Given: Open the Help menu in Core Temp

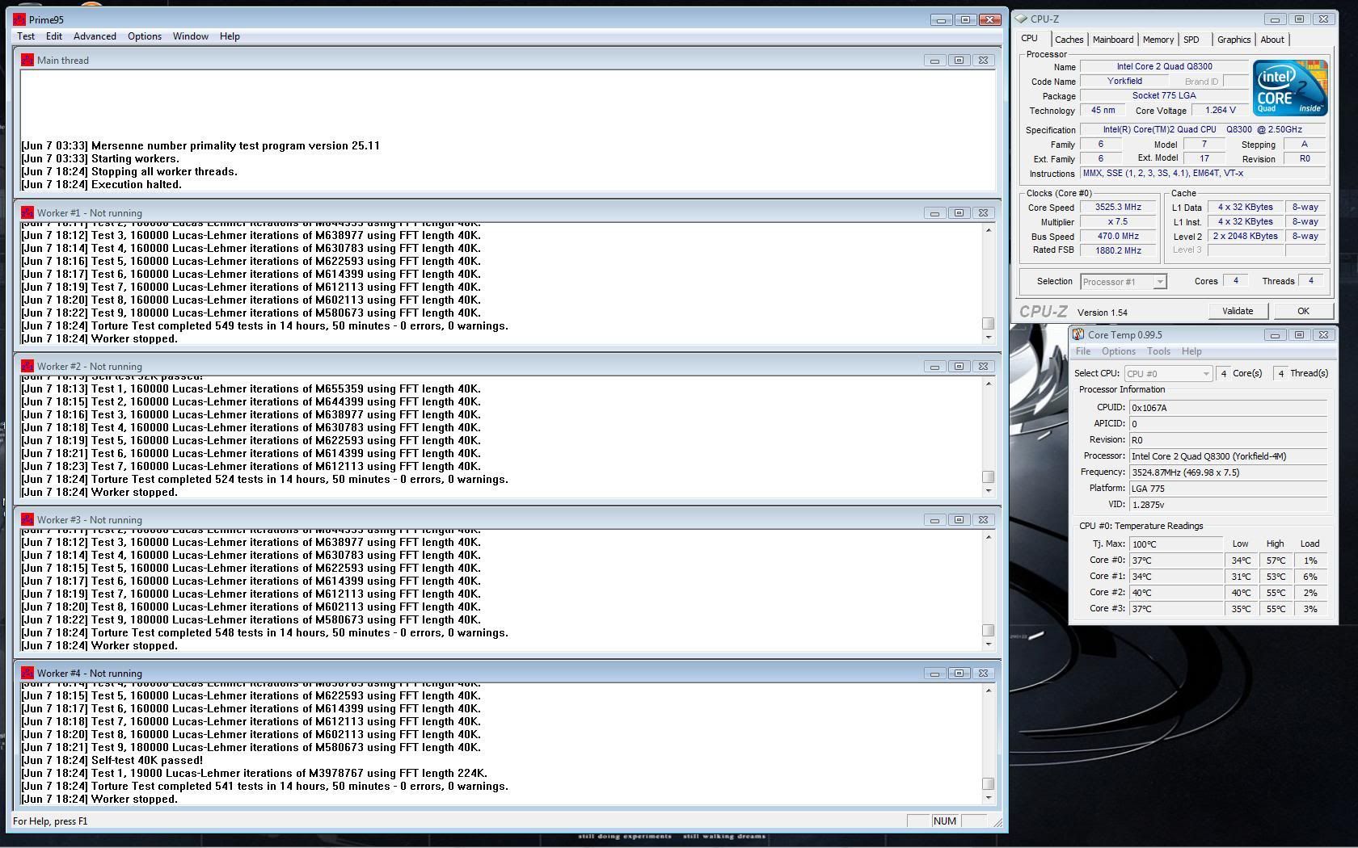Looking at the screenshot, I should [1191, 351].
